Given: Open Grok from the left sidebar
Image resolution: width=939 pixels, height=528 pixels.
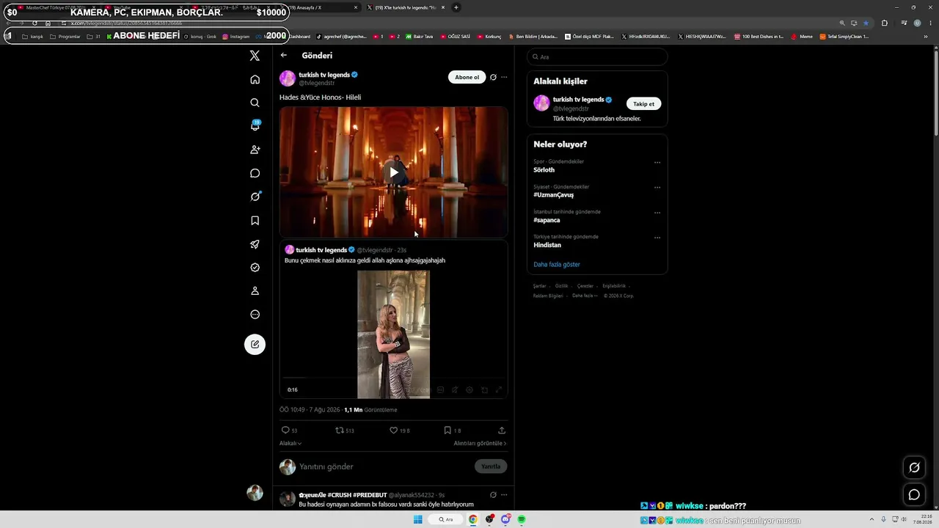Looking at the screenshot, I should pos(255,197).
